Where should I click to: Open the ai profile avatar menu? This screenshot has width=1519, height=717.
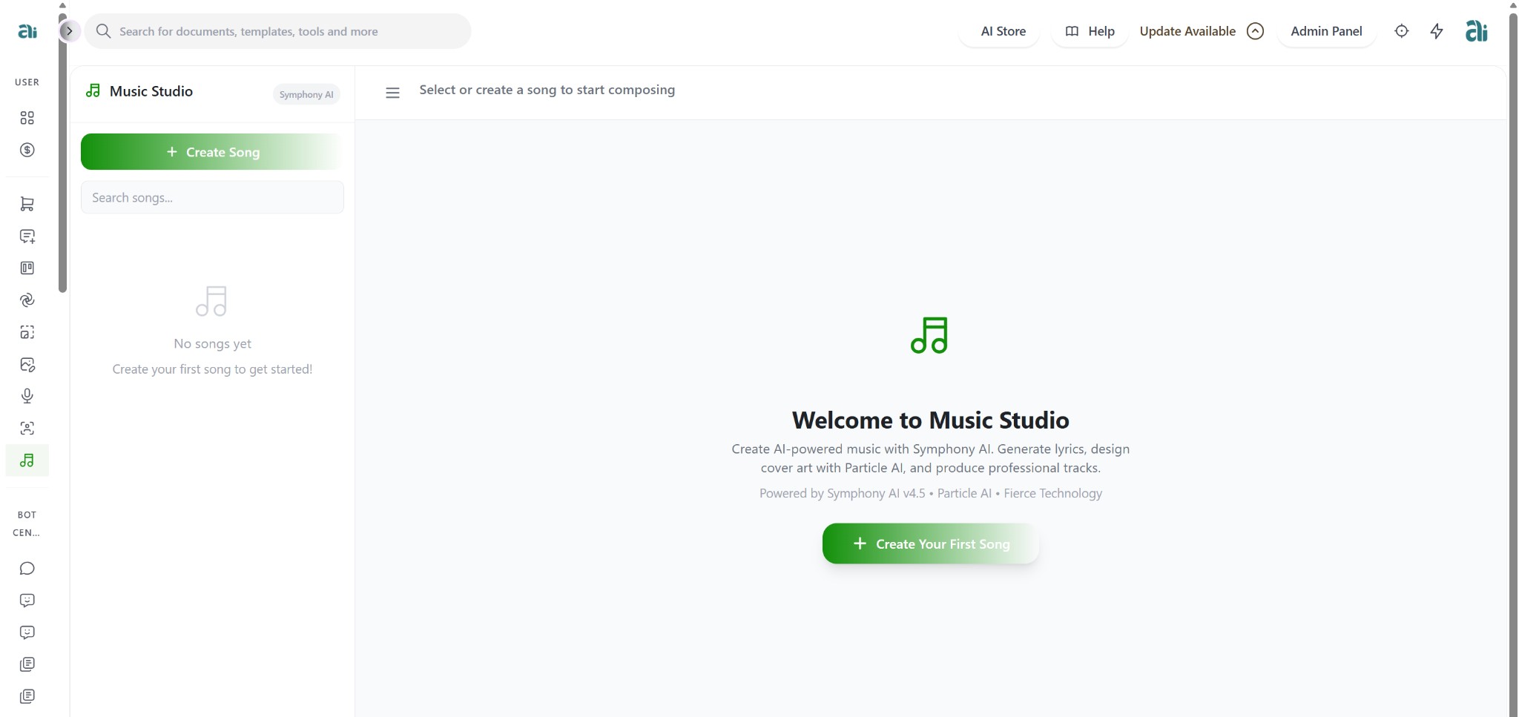[1476, 31]
